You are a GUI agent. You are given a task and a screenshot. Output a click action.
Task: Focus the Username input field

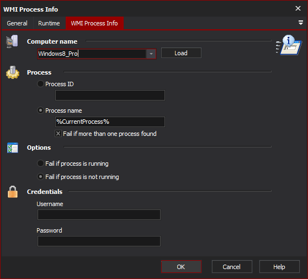(x=99, y=214)
